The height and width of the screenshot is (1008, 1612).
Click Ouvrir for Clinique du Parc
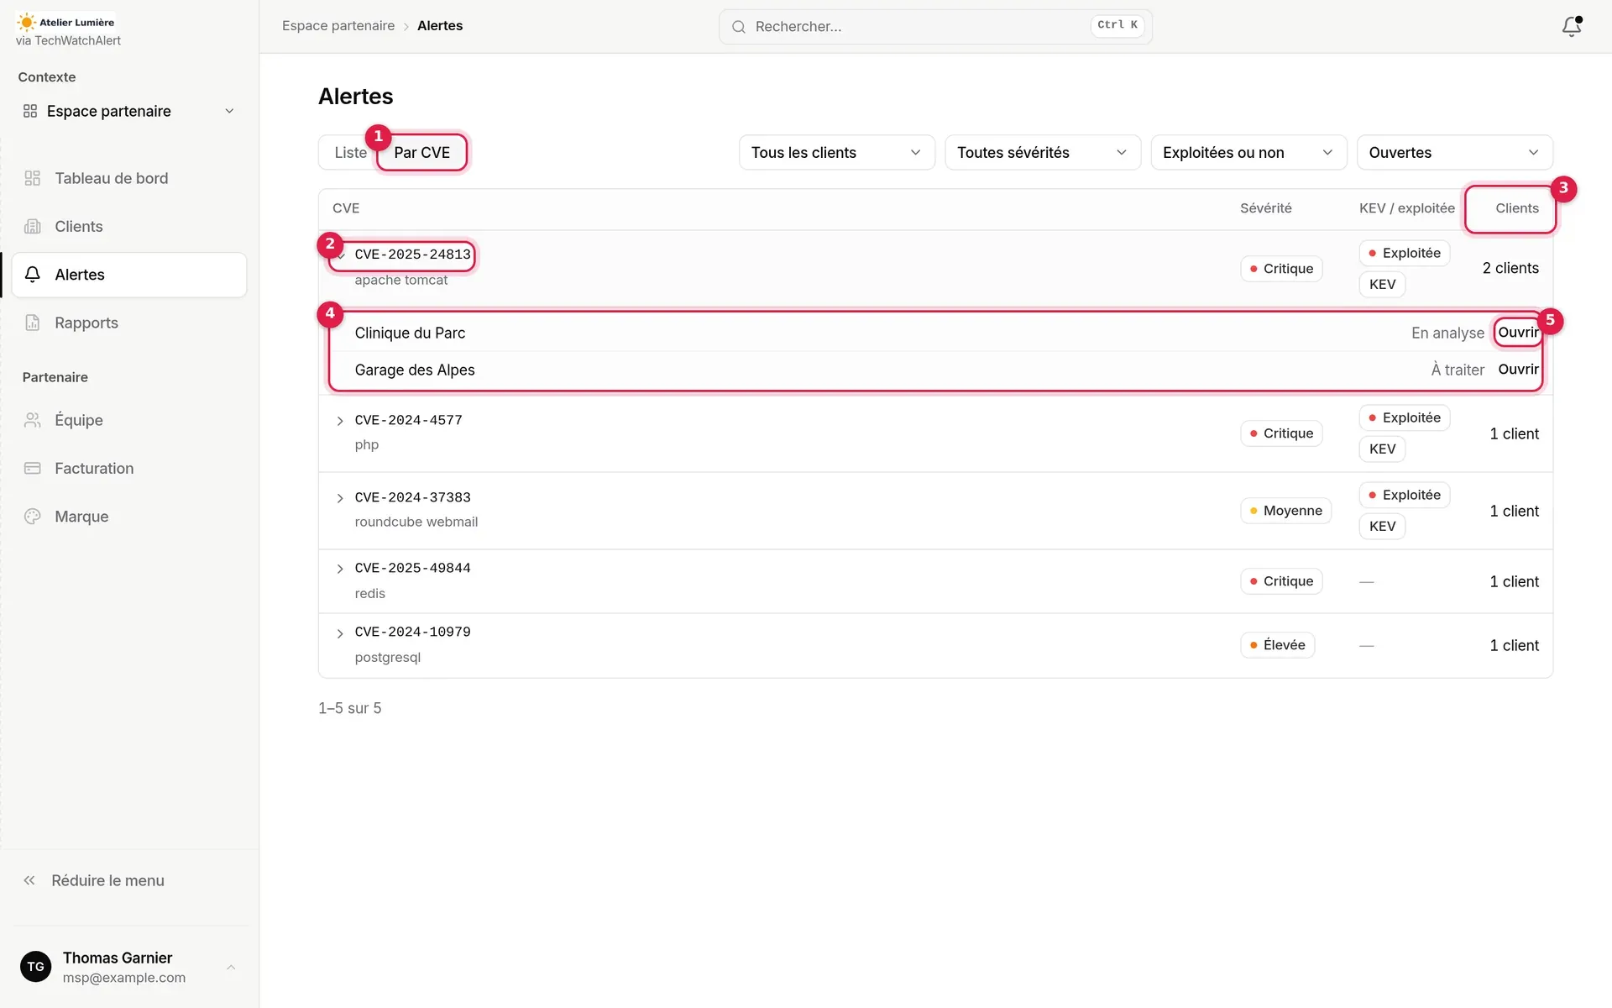coord(1518,333)
